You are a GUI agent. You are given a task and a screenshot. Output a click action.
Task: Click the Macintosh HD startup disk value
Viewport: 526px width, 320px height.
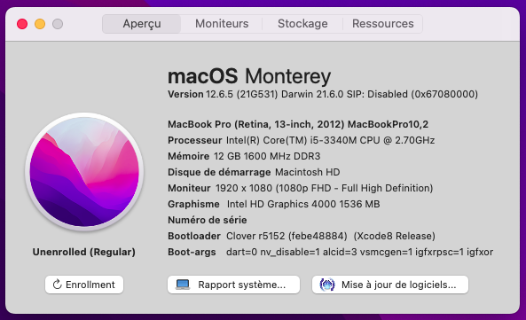(x=307, y=172)
